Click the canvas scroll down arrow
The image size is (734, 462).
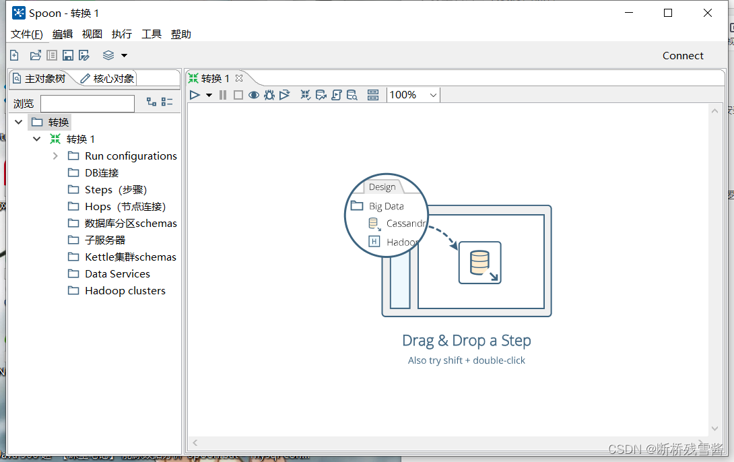714,428
